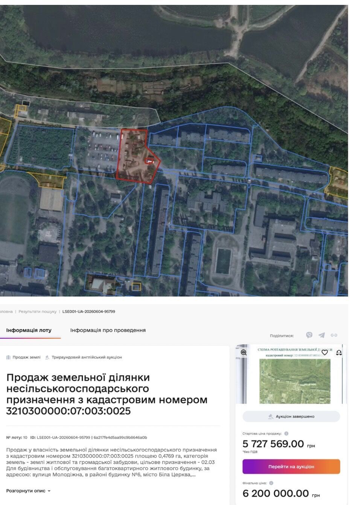Screen dimensions: 356x505
Task: Go to Результати пошуку breadcrumb
Action: 38,312
